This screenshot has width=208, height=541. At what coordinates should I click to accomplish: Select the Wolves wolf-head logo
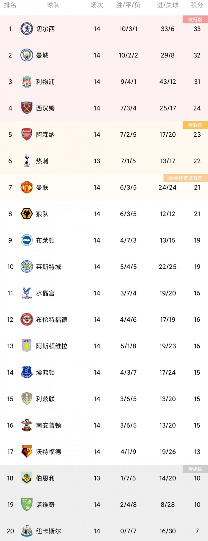click(x=27, y=214)
